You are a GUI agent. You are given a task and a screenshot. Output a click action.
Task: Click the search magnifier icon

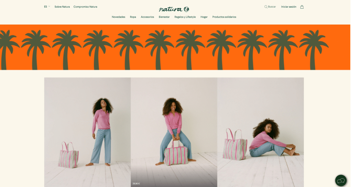tap(266, 7)
